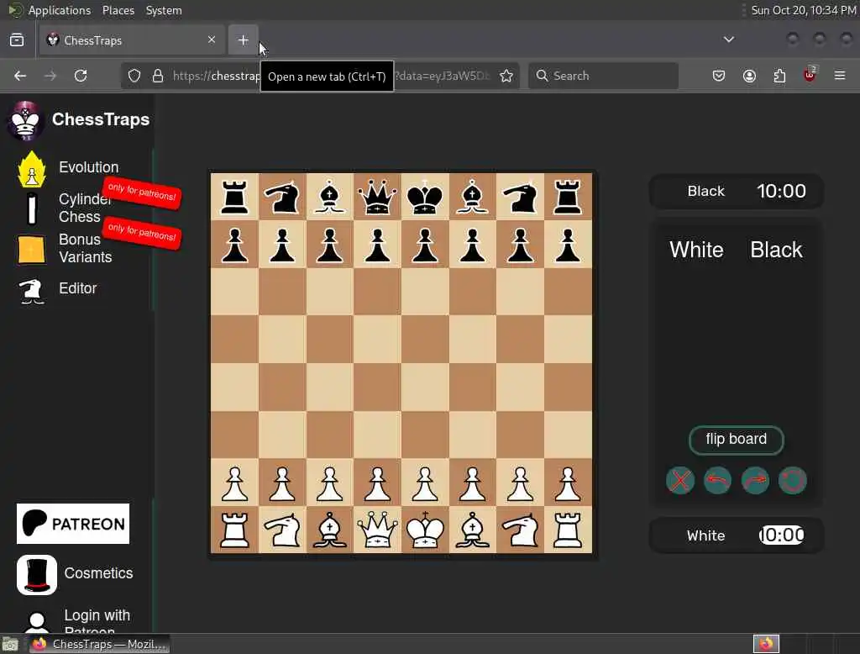Click the ChessTraps logo icon

point(25,120)
